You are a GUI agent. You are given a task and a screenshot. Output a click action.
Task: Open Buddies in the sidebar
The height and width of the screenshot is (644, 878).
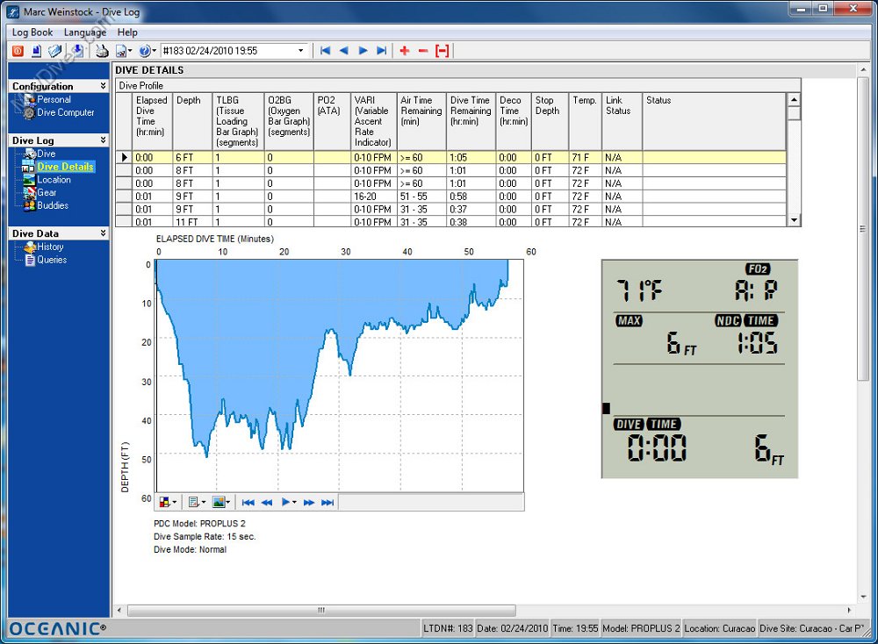53,205
